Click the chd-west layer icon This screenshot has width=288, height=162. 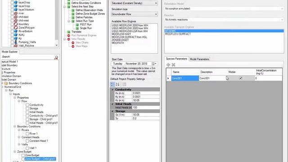(16, 20)
